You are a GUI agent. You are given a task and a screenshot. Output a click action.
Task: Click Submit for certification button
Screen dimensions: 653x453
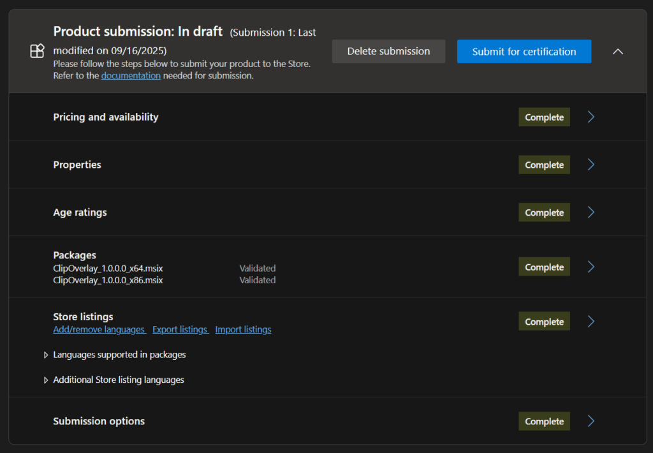(x=524, y=51)
